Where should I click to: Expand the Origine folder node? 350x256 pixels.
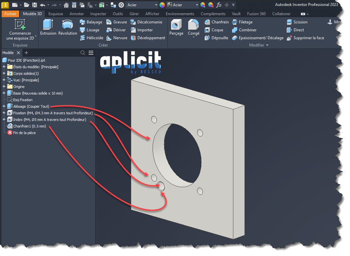tap(4, 87)
